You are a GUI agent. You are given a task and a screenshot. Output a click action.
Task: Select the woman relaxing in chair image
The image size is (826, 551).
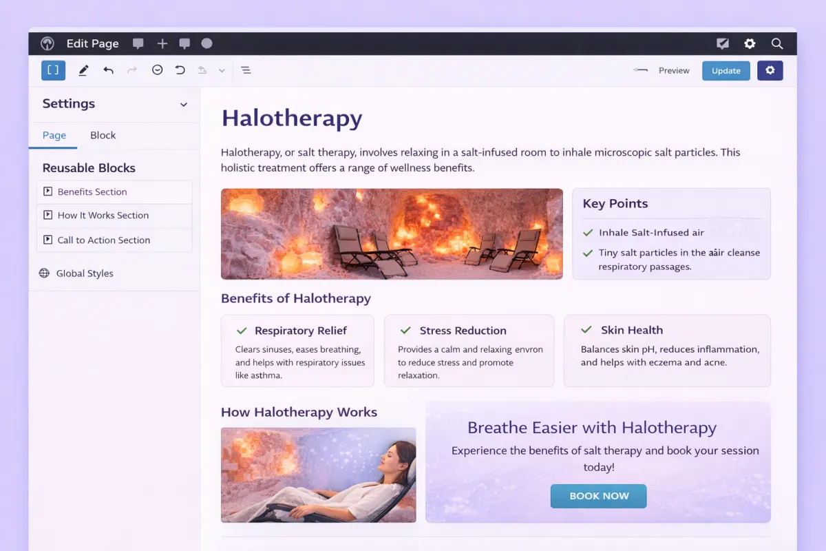pos(318,475)
